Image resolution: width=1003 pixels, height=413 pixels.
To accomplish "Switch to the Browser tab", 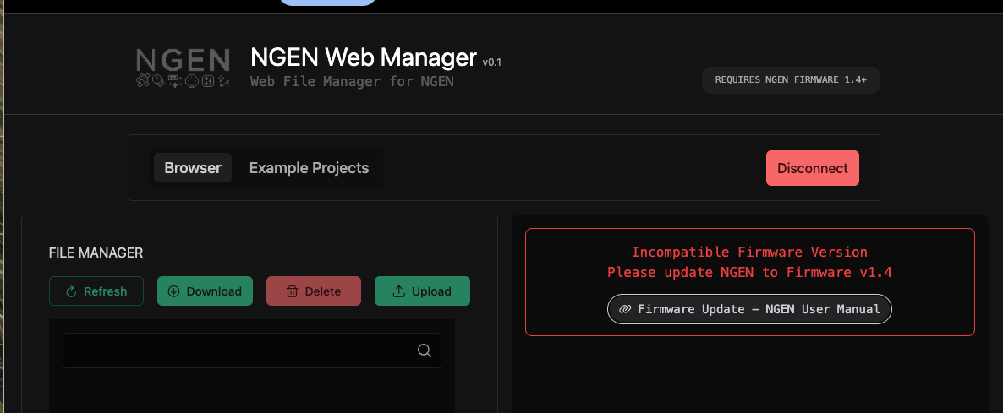I will 193,168.
